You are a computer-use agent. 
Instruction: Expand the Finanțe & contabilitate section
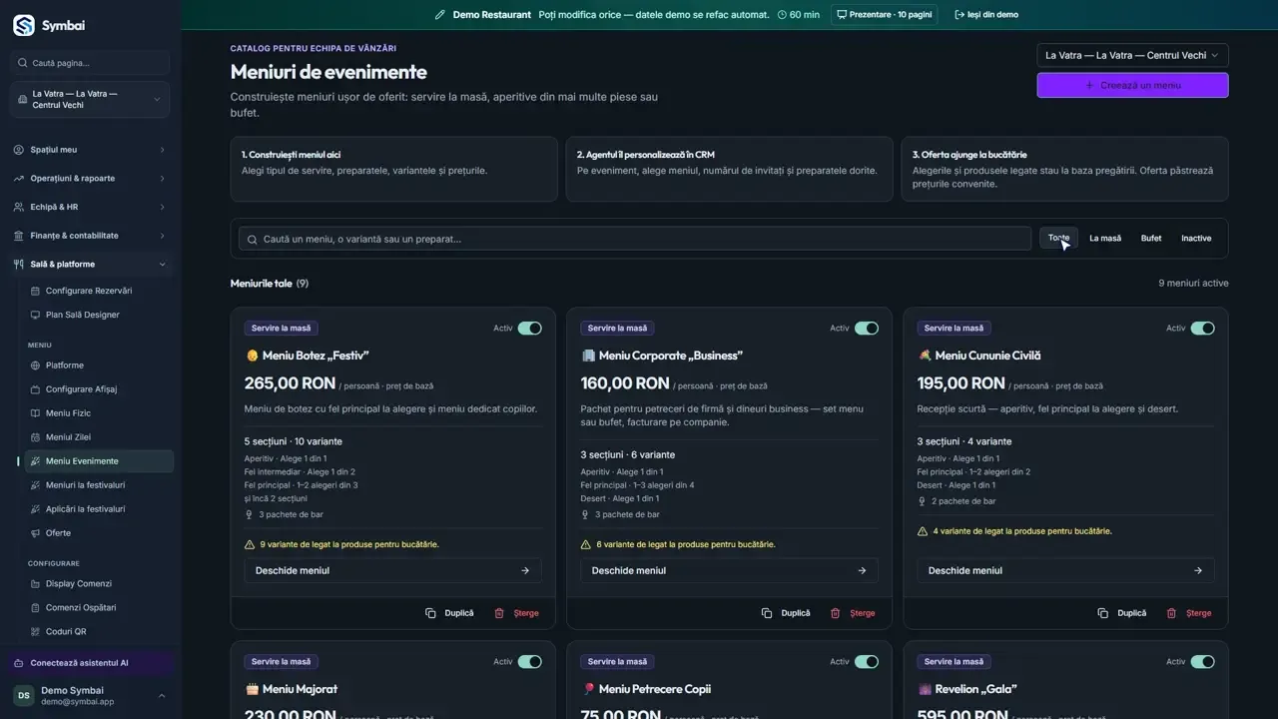[x=90, y=236]
